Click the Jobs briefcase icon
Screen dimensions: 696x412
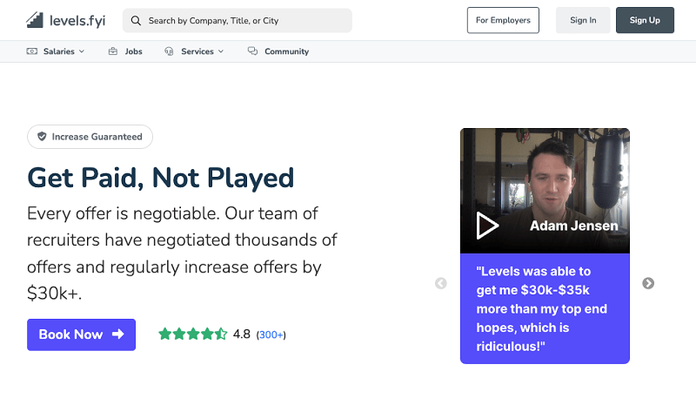(x=113, y=51)
